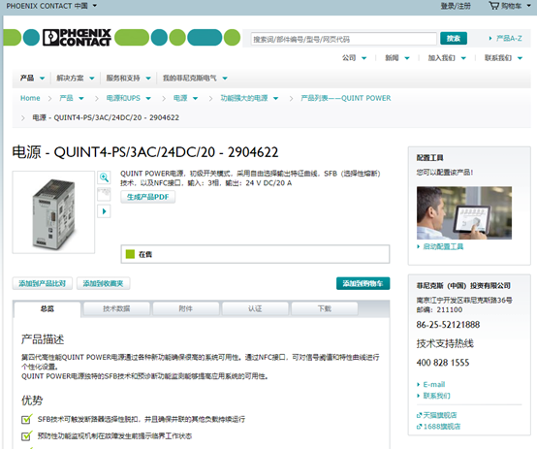Open the 产品 main navigation menu

coord(32,79)
